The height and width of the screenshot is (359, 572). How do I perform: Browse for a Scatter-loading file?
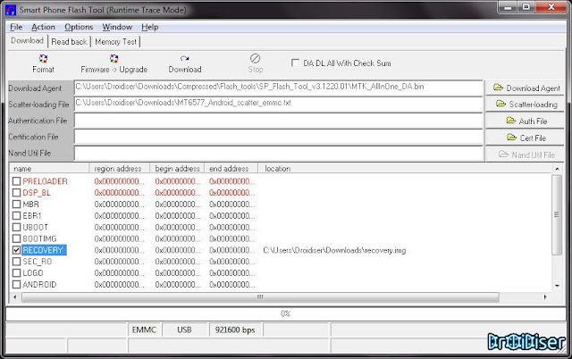click(x=525, y=104)
